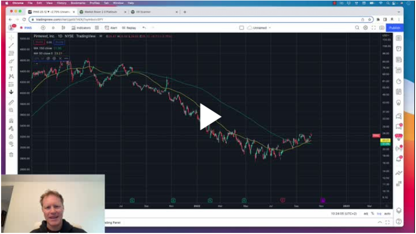This screenshot has height=234, width=416.
Task: Enter fullscreen chart mode
Action: [373, 28]
